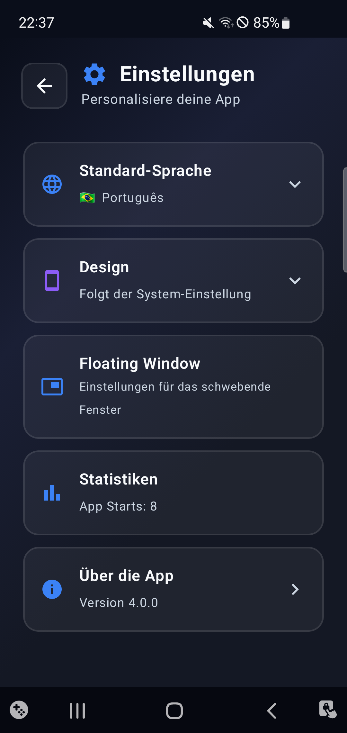Screen dimensions: 347x733
Task: Tap the Version 4.0.0 text
Action: coord(119,603)
